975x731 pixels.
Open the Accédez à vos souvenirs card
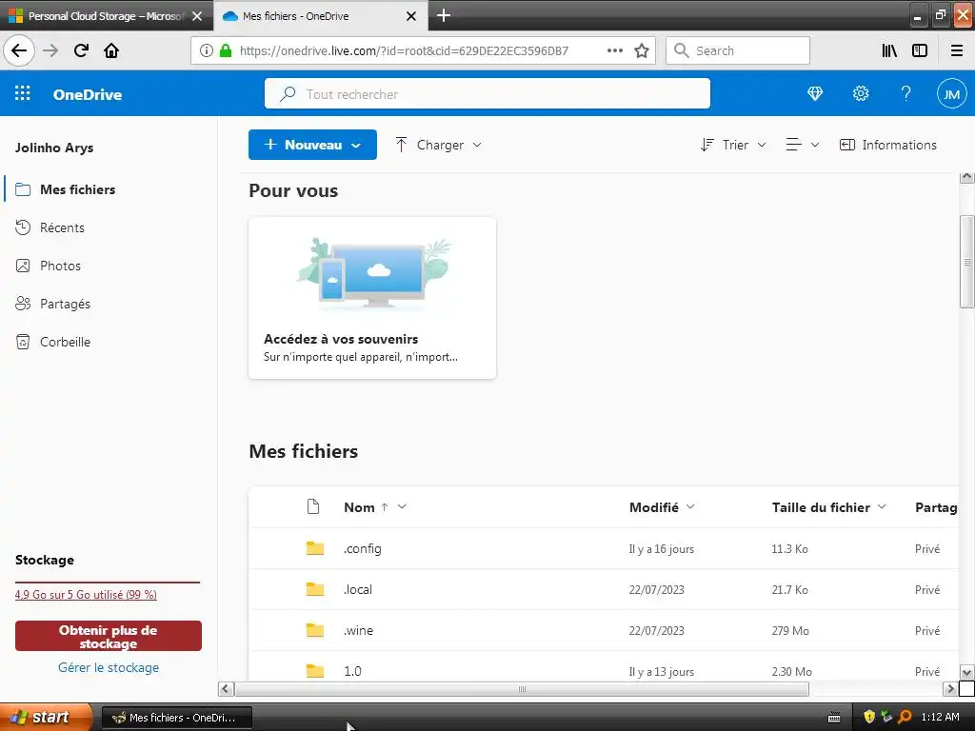tap(372, 298)
